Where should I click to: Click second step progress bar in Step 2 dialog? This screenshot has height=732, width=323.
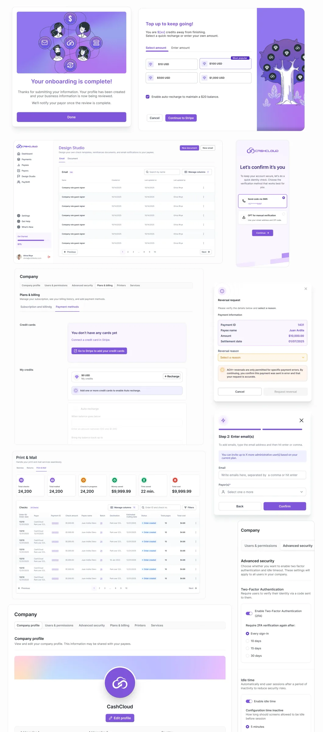pyautogui.click(x=282, y=429)
